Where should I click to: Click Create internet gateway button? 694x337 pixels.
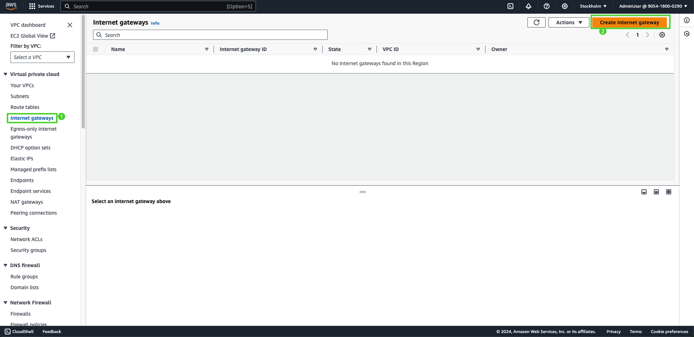point(629,22)
